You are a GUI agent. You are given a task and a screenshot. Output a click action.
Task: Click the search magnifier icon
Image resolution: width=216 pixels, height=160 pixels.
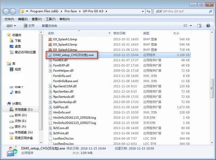[x=210, y=11]
